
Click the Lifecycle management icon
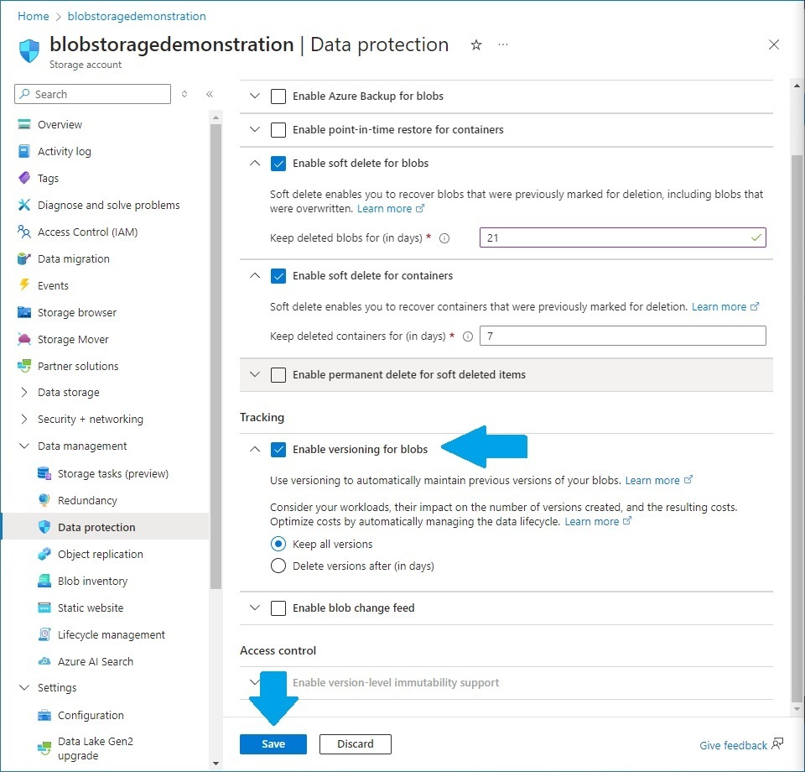point(44,634)
